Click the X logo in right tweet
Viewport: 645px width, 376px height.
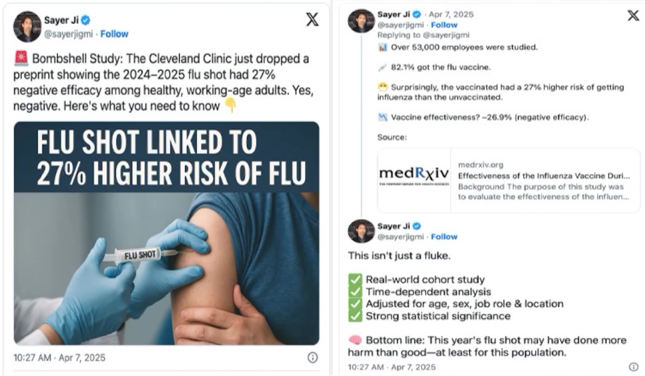[633, 16]
